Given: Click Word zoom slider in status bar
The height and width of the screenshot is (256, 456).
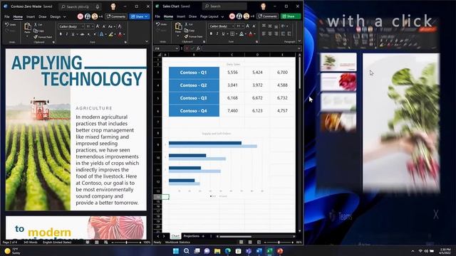Looking at the screenshot, I should pyautogui.click(x=126, y=242).
